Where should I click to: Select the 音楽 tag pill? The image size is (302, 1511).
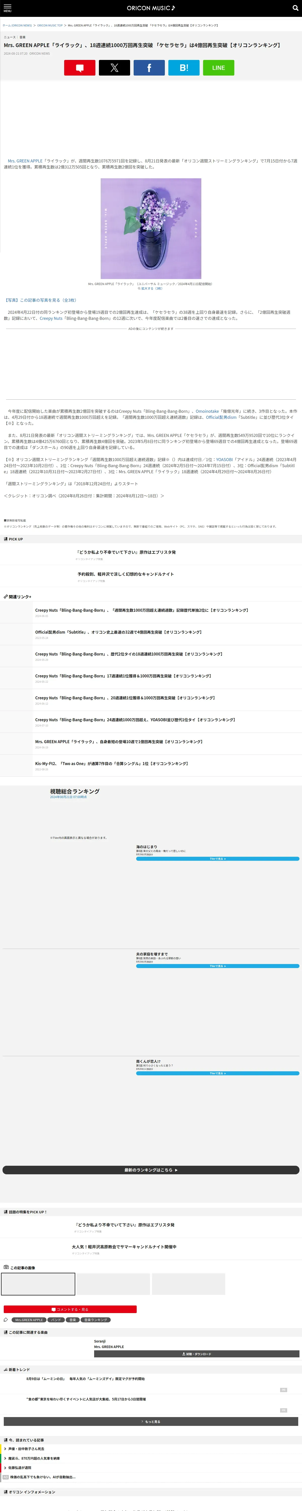click(x=73, y=1320)
